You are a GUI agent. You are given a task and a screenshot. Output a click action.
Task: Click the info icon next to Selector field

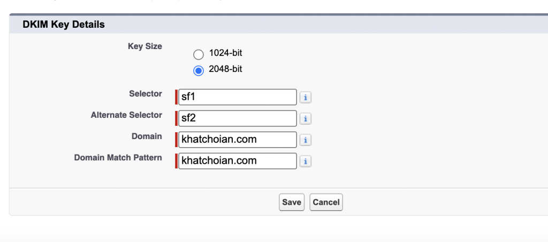click(305, 98)
